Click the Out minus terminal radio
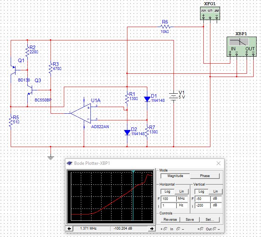 [214, 229]
